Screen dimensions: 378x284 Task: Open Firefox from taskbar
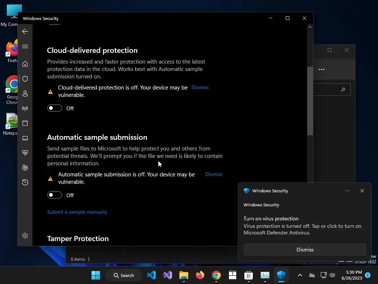click(200, 275)
